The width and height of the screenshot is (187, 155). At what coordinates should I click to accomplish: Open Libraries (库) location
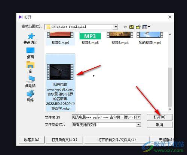click(x=30, y=67)
